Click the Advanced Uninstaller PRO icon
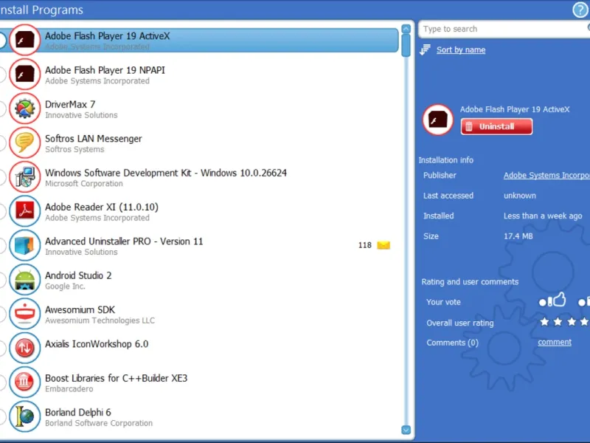 [x=25, y=245]
